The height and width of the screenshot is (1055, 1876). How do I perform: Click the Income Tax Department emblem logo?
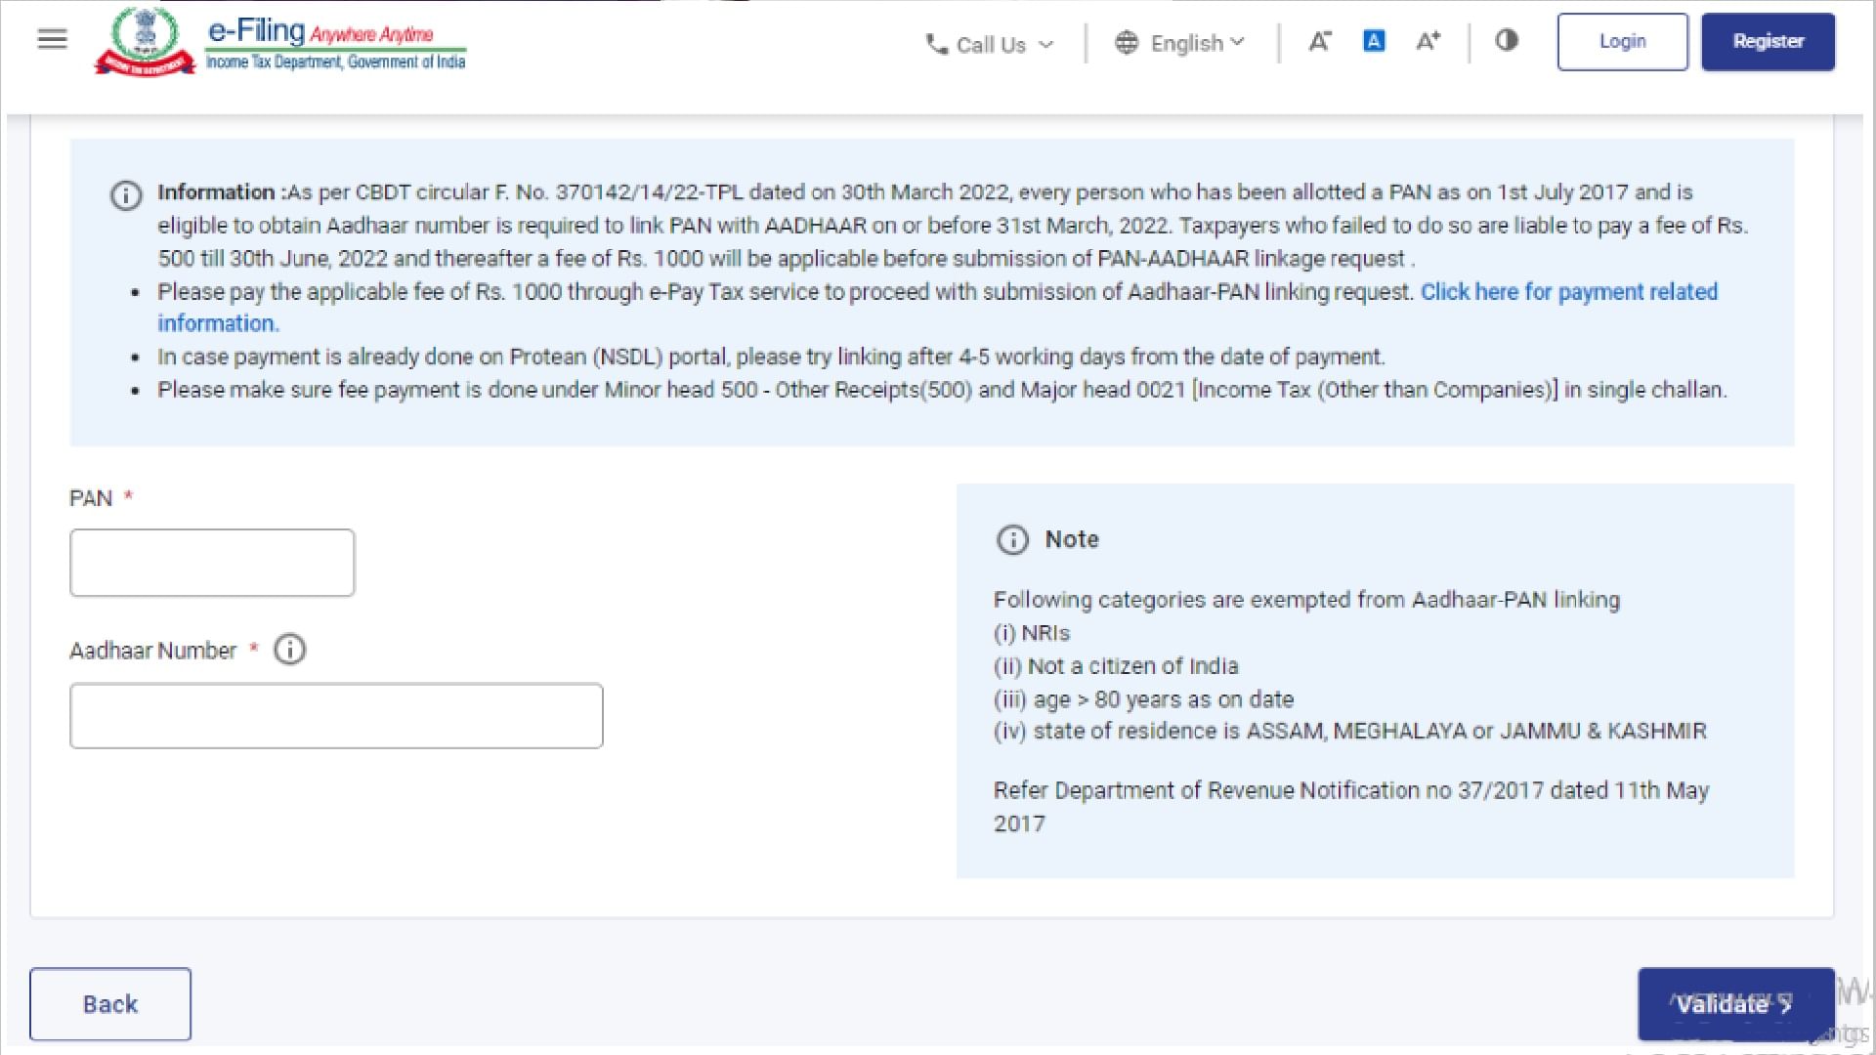147,40
